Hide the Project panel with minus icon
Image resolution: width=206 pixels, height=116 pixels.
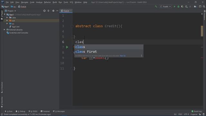[57, 11]
